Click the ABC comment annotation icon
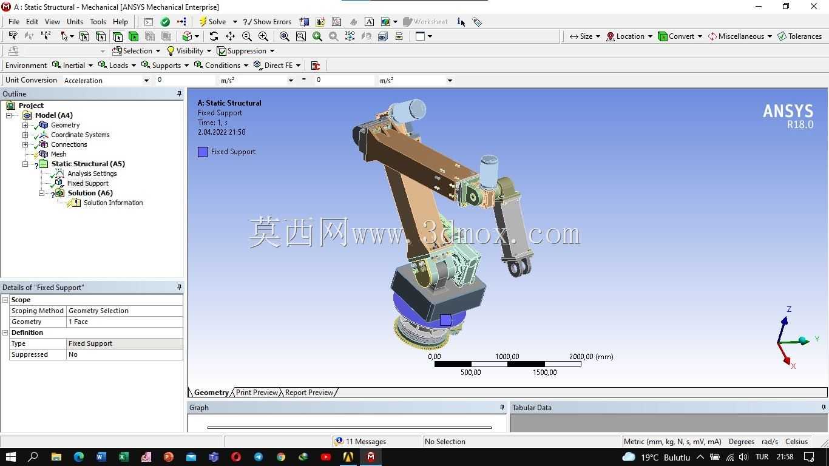829x466 pixels. click(x=320, y=22)
